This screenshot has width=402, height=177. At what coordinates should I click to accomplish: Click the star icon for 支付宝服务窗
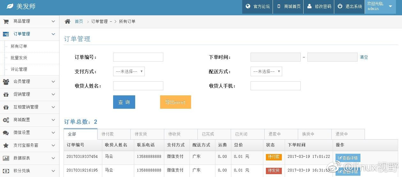6,145
